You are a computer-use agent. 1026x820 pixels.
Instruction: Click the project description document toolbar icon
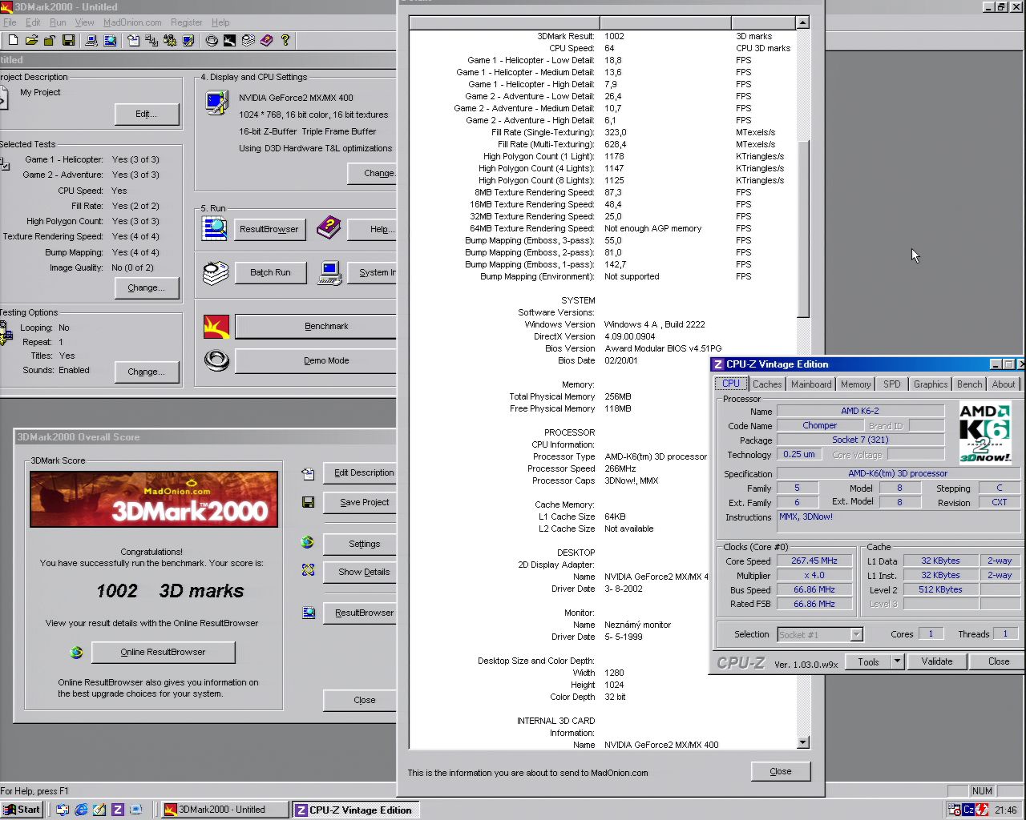coord(133,40)
